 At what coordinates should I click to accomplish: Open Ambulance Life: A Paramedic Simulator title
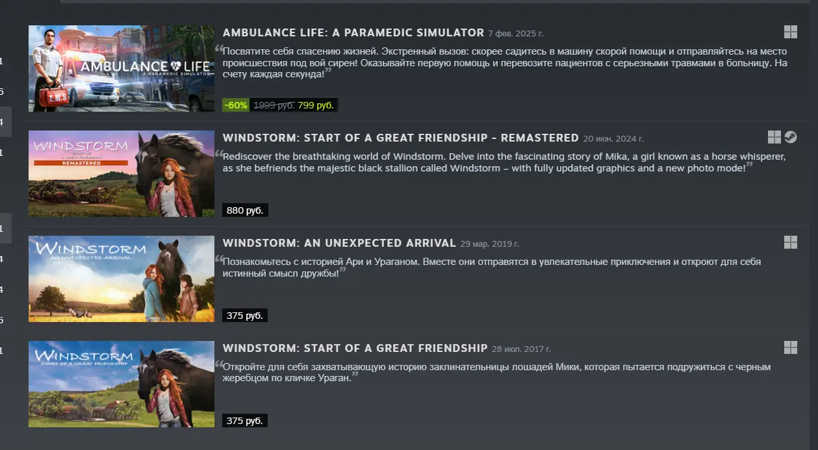(353, 33)
